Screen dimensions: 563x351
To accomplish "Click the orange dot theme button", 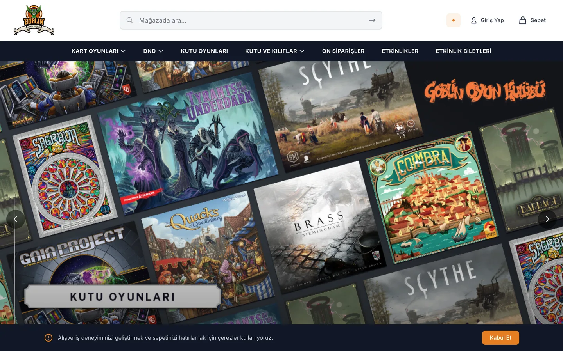I will tap(454, 20).
